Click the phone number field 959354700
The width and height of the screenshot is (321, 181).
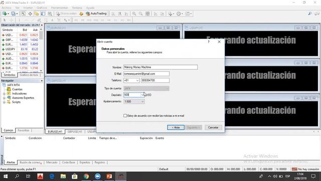click(x=155, y=80)
